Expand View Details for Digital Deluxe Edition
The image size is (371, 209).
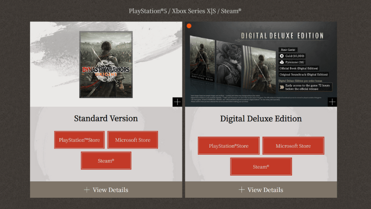coord(261,190)
